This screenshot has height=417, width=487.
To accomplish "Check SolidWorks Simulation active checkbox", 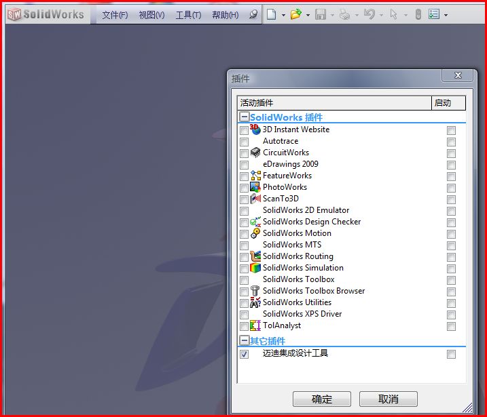I will [x=244, y=269].
